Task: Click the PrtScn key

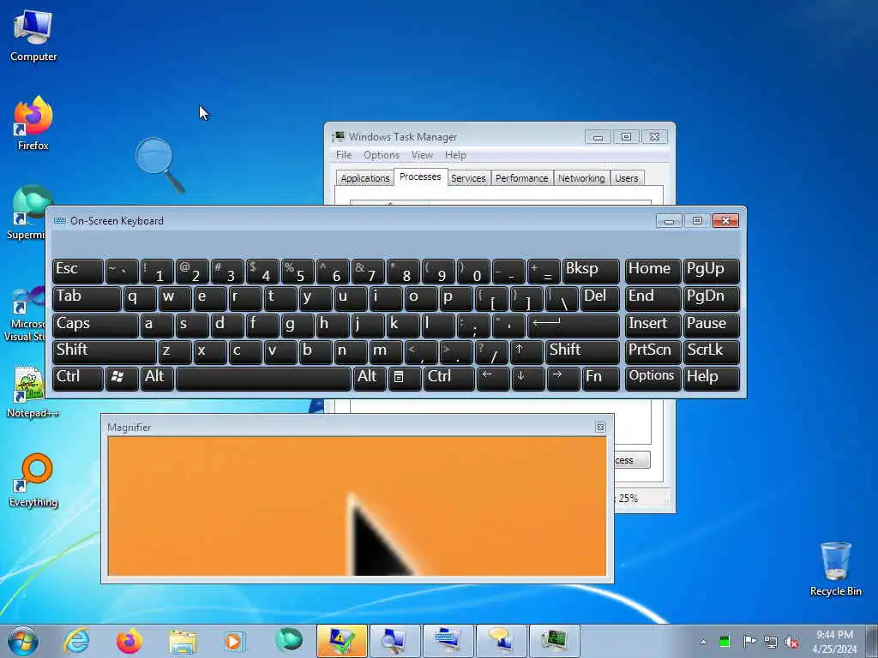Action: (652, 352)
